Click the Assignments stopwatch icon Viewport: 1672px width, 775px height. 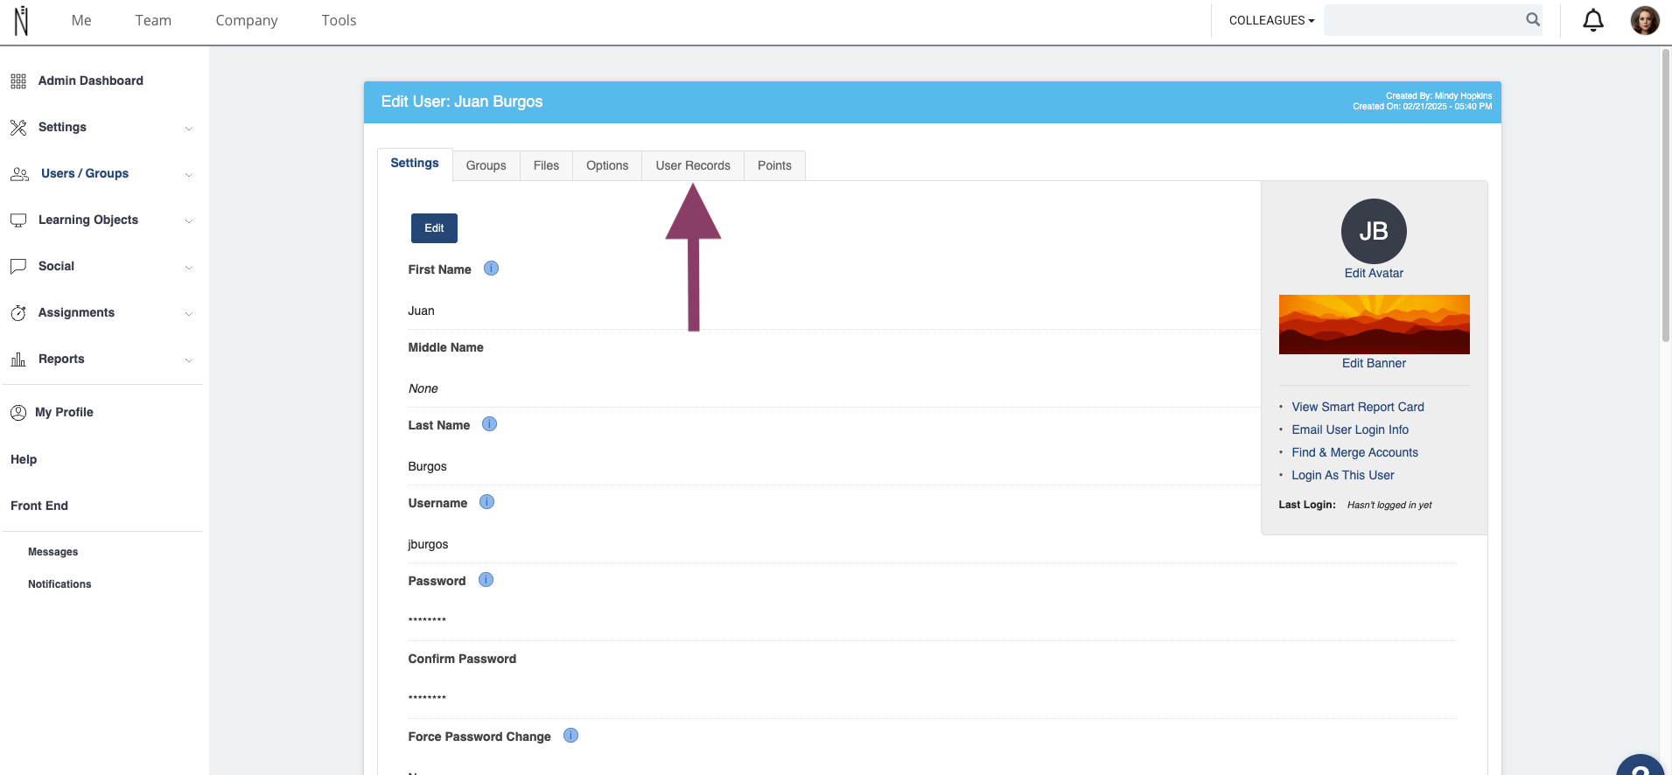click(x=18, y=313)
